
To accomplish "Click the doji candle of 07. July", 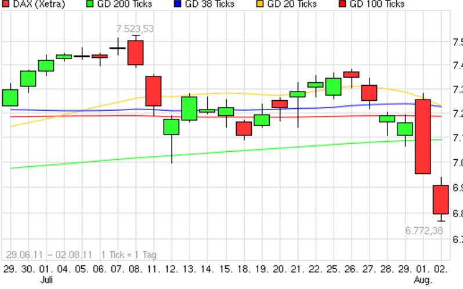I will [x=118, y=48].
